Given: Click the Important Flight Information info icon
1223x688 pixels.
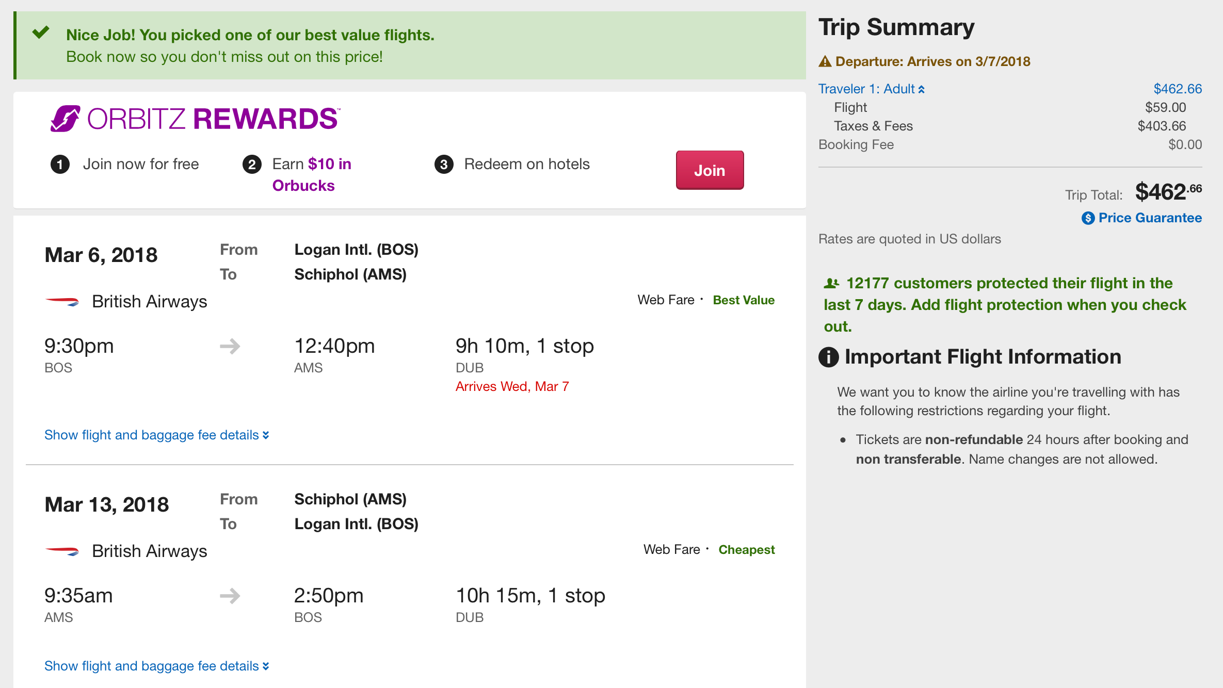Looking at the screenshot, I should pyautogui.click(x=829, y=357).
